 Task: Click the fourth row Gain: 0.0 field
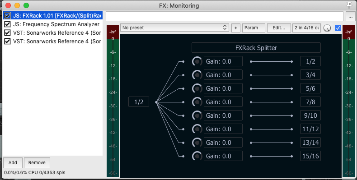coord(223,102)
